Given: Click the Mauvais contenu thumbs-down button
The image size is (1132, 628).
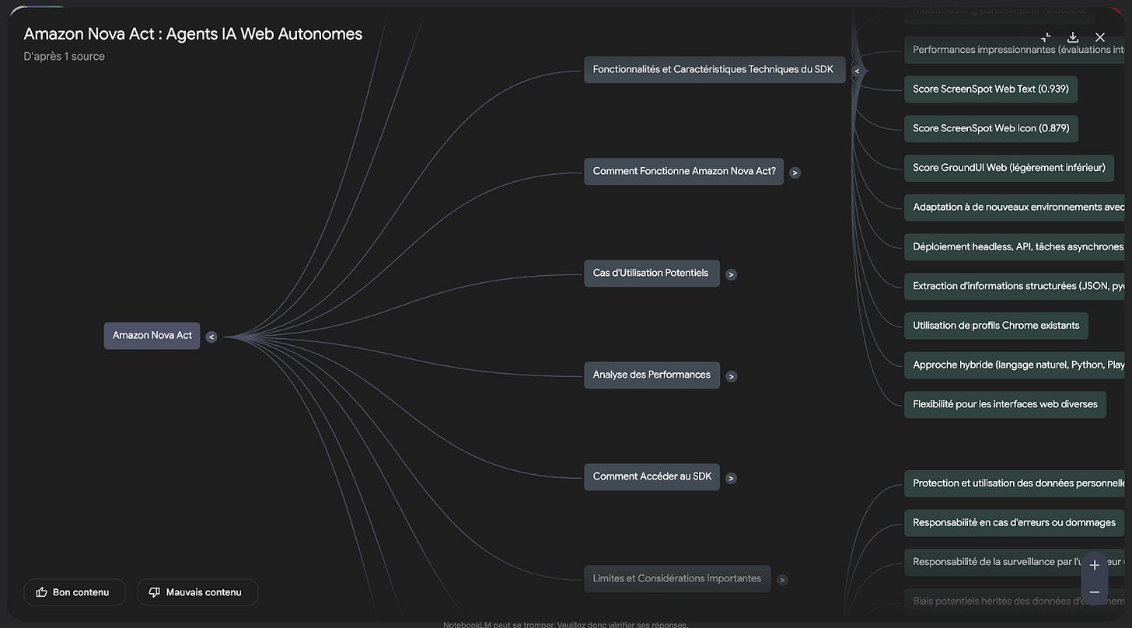Looking at the screenshot, I should point(197,592).
